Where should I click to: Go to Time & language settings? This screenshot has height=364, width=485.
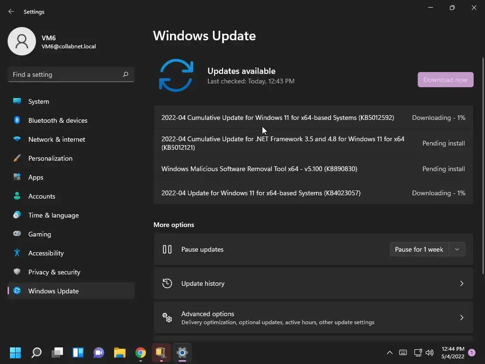click(71, 215)
